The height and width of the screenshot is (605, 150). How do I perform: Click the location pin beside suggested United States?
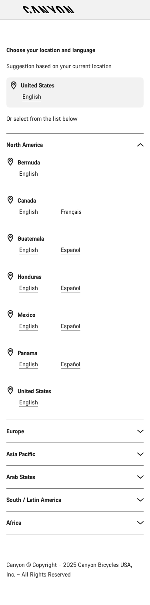pos(14,85)
